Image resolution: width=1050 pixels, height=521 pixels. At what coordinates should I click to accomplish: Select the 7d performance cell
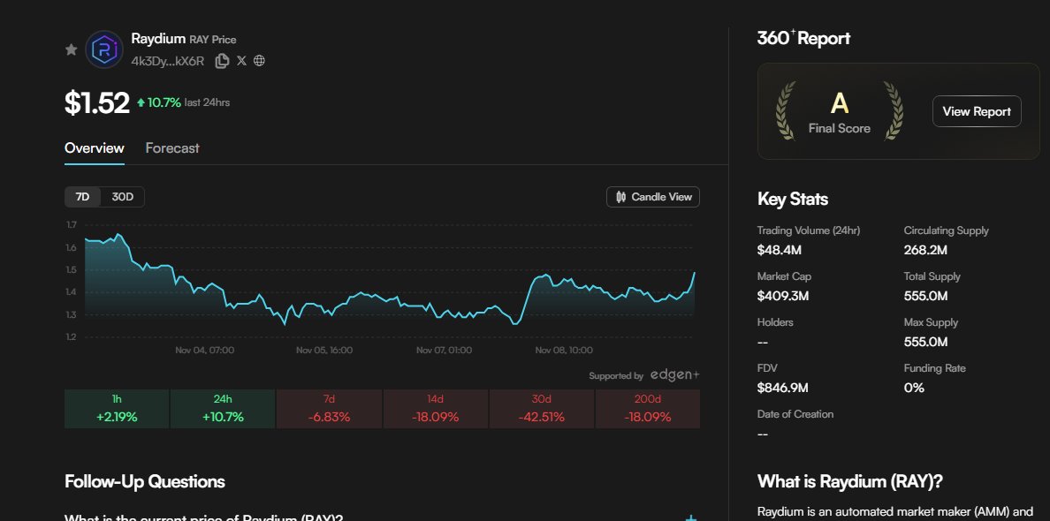(329, 409)
